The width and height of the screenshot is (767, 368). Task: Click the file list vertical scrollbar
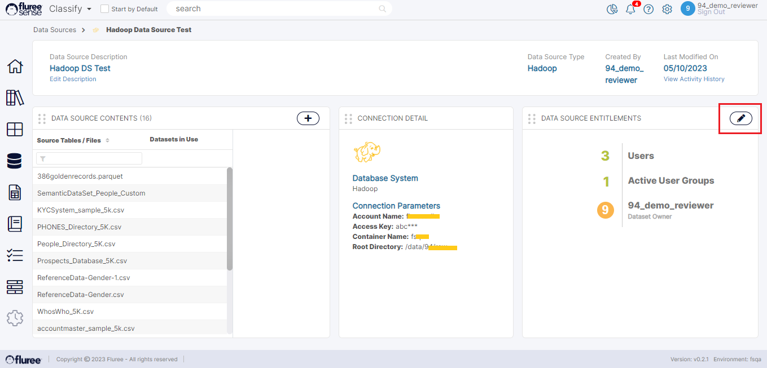pos(229,220)
